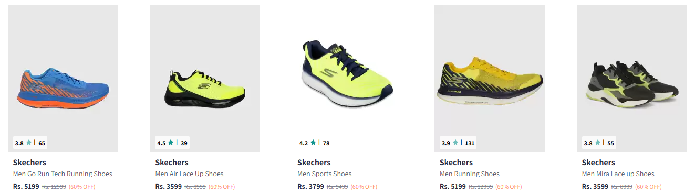Click the star icon beside the 4.2 rating
This screenshot has width=695, height=195.
pyautogui.click(x=313, y=143)
